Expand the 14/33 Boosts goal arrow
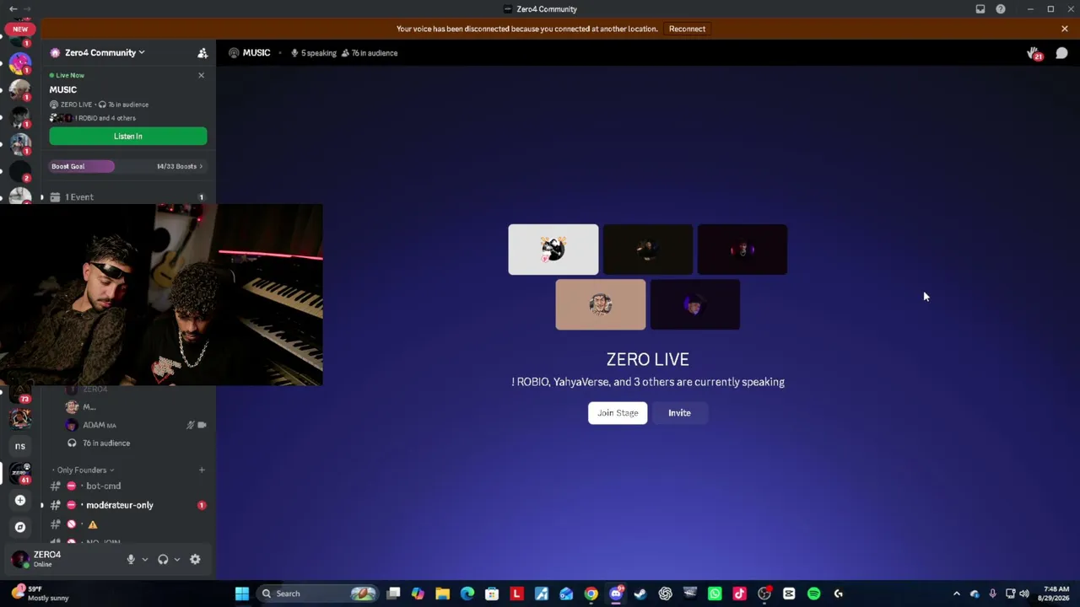 click(201, 166)
